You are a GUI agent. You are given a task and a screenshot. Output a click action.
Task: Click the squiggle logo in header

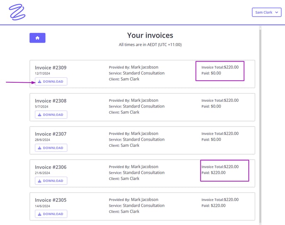coord(17,12)
